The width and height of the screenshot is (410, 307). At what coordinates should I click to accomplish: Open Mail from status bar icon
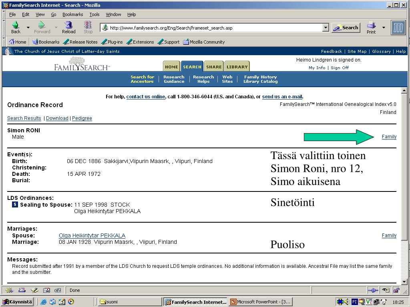(22, 290)
